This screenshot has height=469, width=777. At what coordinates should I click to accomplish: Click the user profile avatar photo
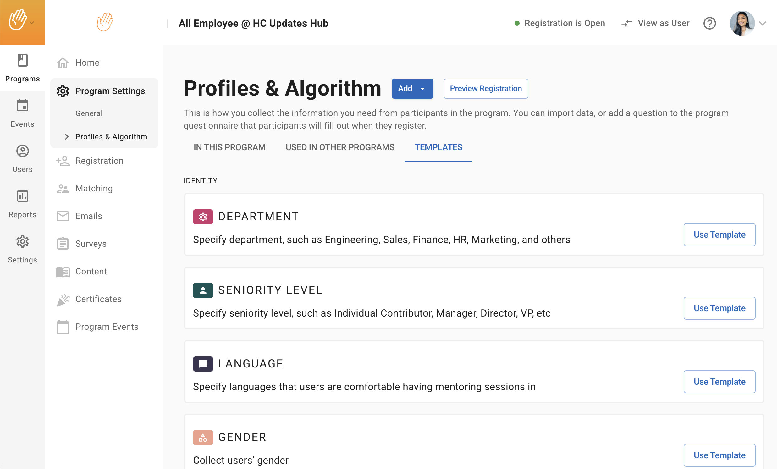[x=741, y=23]
